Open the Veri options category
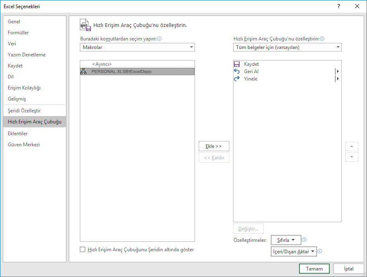 click(35, 43)
